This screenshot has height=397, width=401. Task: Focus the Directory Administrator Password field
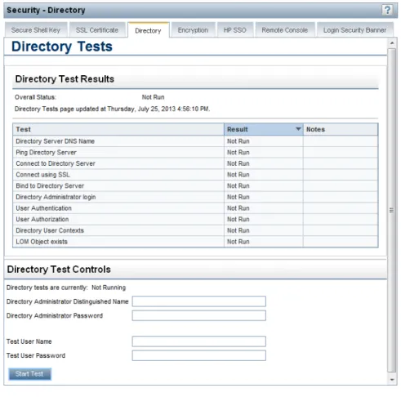(x=199, y=315)
